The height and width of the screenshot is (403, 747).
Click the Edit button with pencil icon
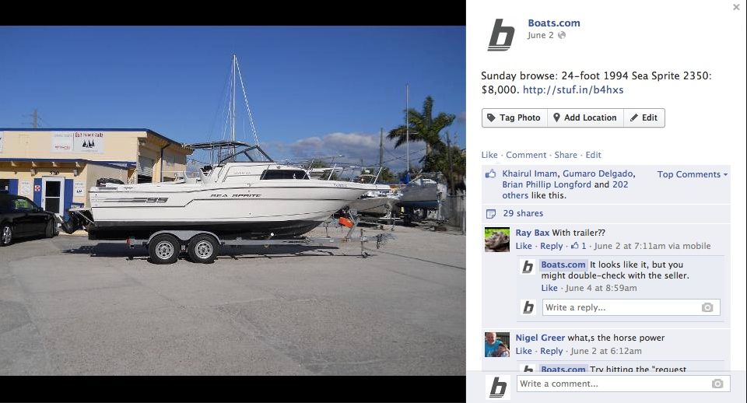(x=644, y=117)
